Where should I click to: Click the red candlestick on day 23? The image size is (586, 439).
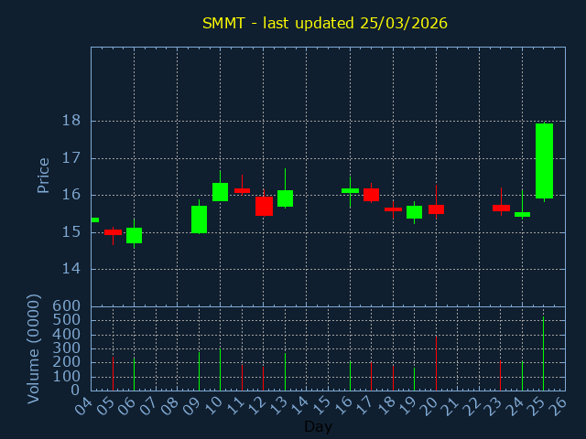coord(501,209)
